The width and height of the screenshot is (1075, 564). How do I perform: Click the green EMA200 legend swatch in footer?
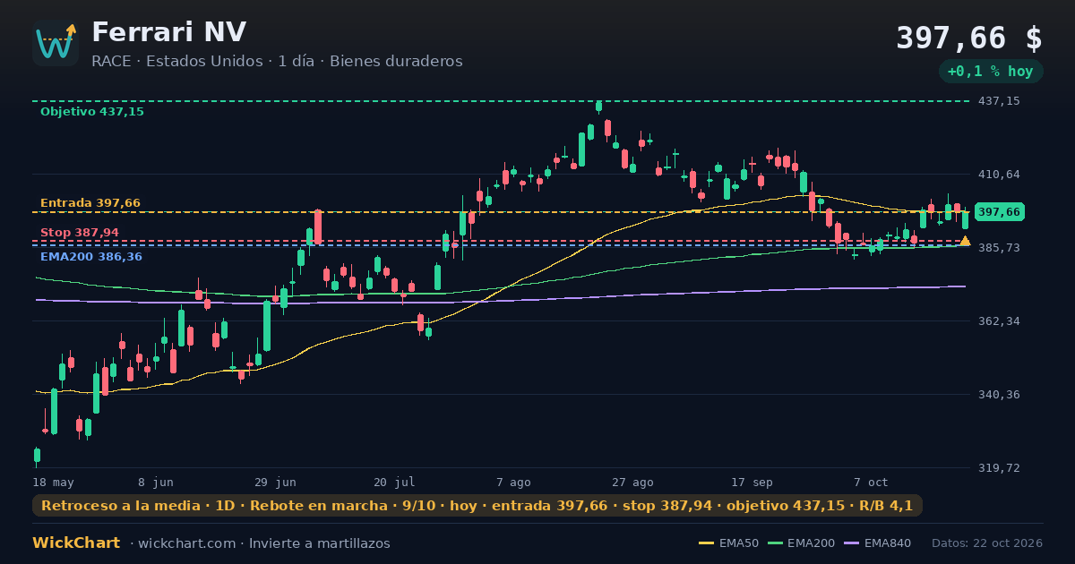[x=775, y=543]
